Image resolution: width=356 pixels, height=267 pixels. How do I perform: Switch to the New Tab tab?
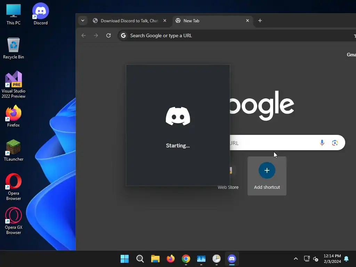pyautogui.click(x=213, y=21)
